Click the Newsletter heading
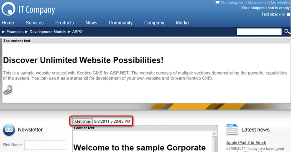291x152 pixels. (x=30, y=130)
